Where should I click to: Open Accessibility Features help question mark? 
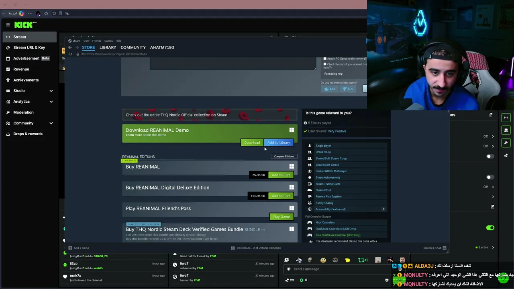click(x=383, y=209)
